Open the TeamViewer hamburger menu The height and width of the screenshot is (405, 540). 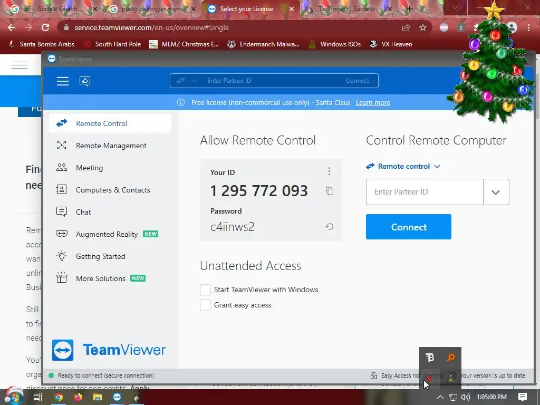coord(63,81)
